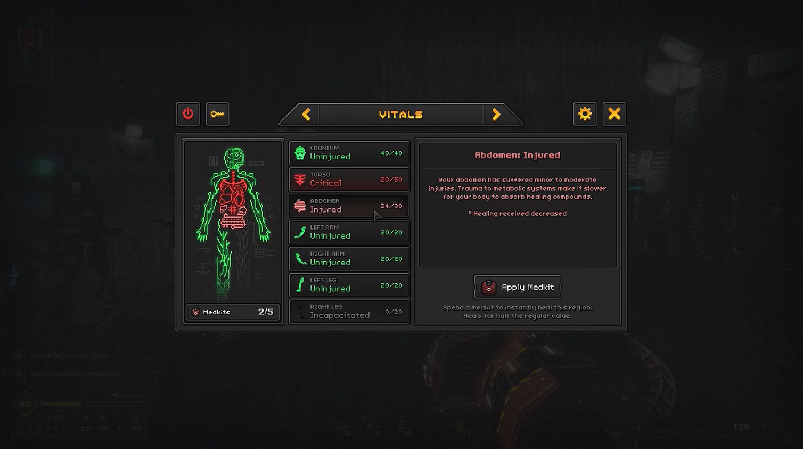Go to next page with right arrow
Screen dimensions: 803x449
[x=496, y=115]
